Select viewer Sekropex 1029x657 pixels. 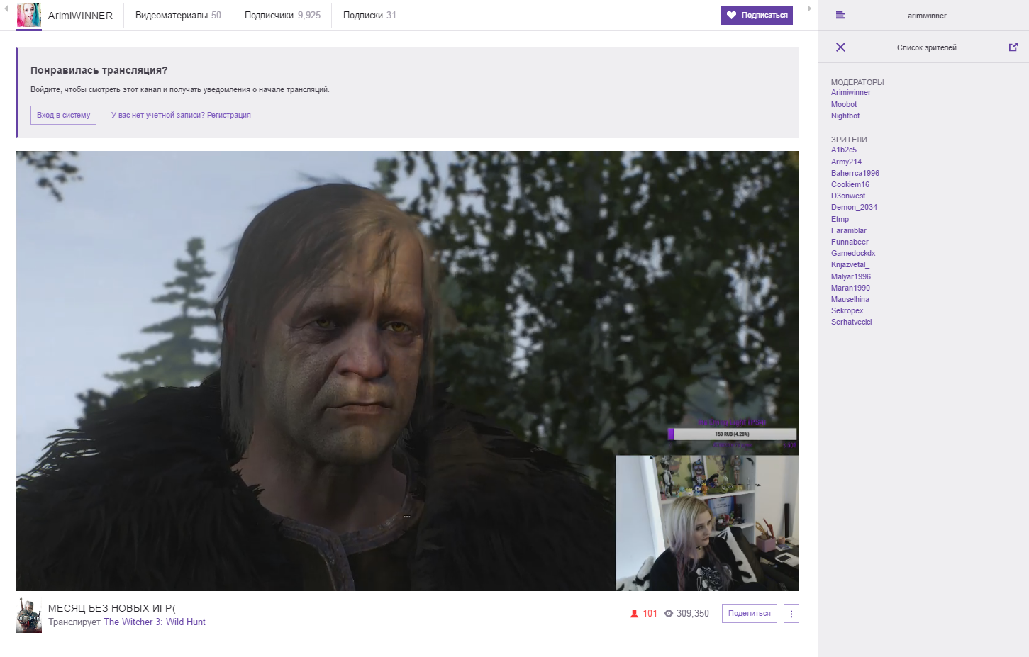coord(847,310)
